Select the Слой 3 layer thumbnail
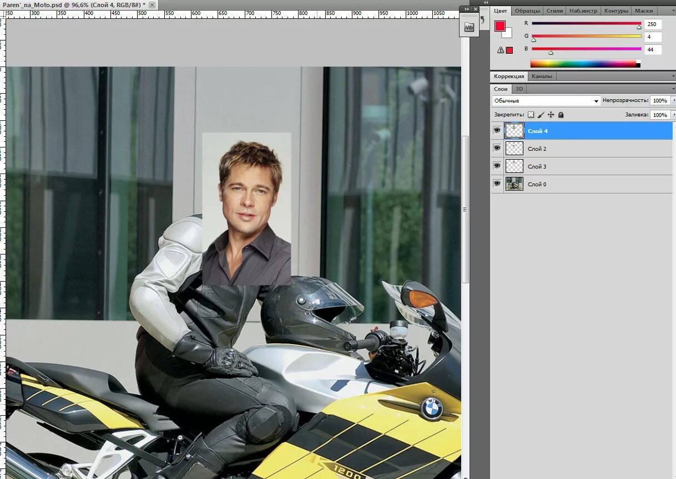Viewport: 676px width, 479px height. 514,166
